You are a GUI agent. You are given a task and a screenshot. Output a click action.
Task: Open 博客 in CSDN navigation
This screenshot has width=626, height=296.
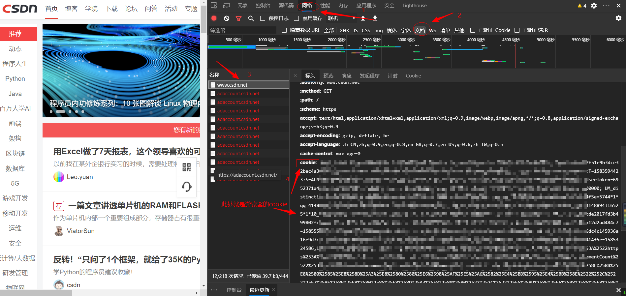point(71,9)
